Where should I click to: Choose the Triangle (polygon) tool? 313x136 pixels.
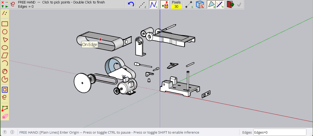click(5, 40)
